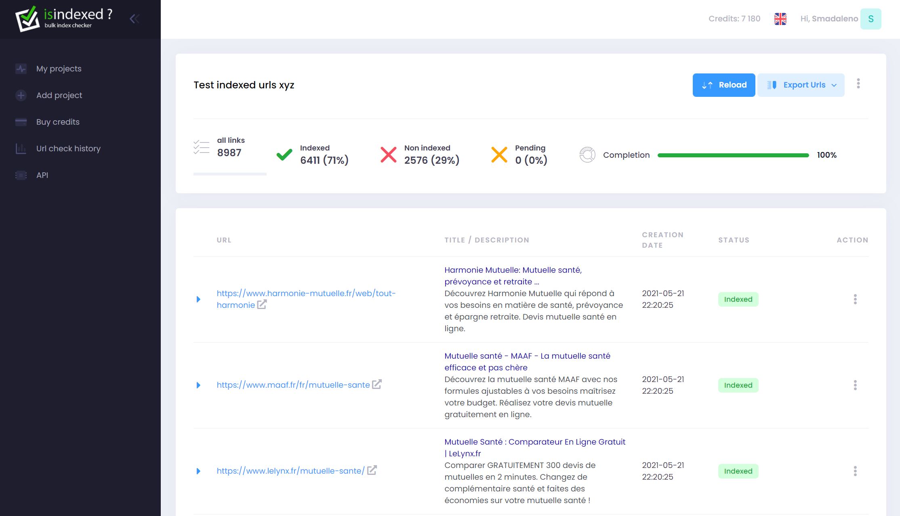
Task: Click the Completion circular icon
Action: [587, 155]
